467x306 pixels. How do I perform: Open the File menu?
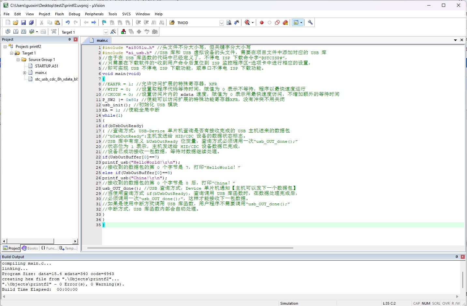7,14
